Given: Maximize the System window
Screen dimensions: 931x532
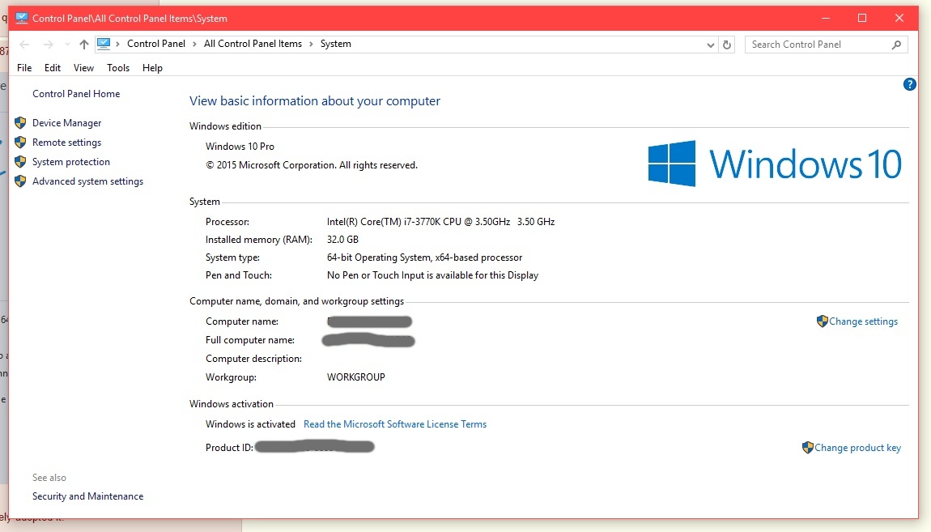Looking at the screenshot, I should click(x=862, y=19).
